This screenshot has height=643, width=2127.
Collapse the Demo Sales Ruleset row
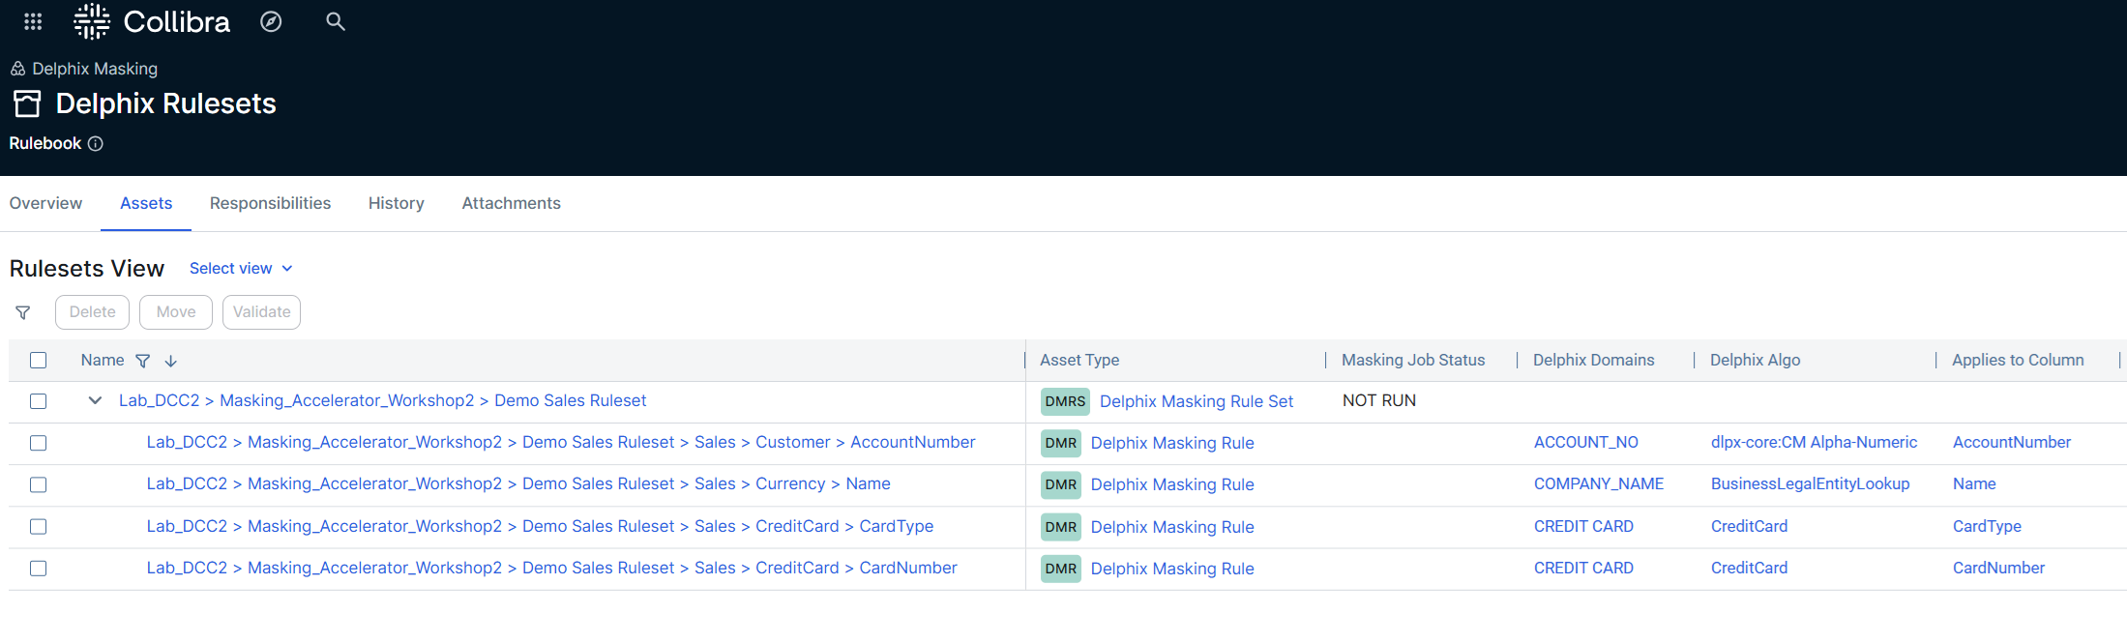point(95,400)
